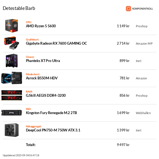Click the Komponentkoll chip logo icon
The height and width of the screenshot is (159, 159).
pos(128,9)
